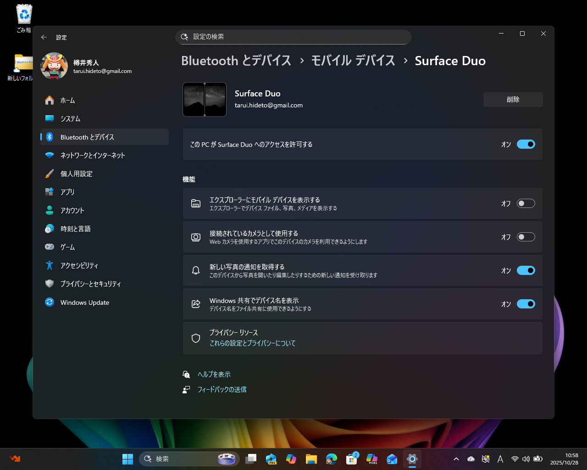
Task: Click the user profile avatar picture
Action: [54, 66]
